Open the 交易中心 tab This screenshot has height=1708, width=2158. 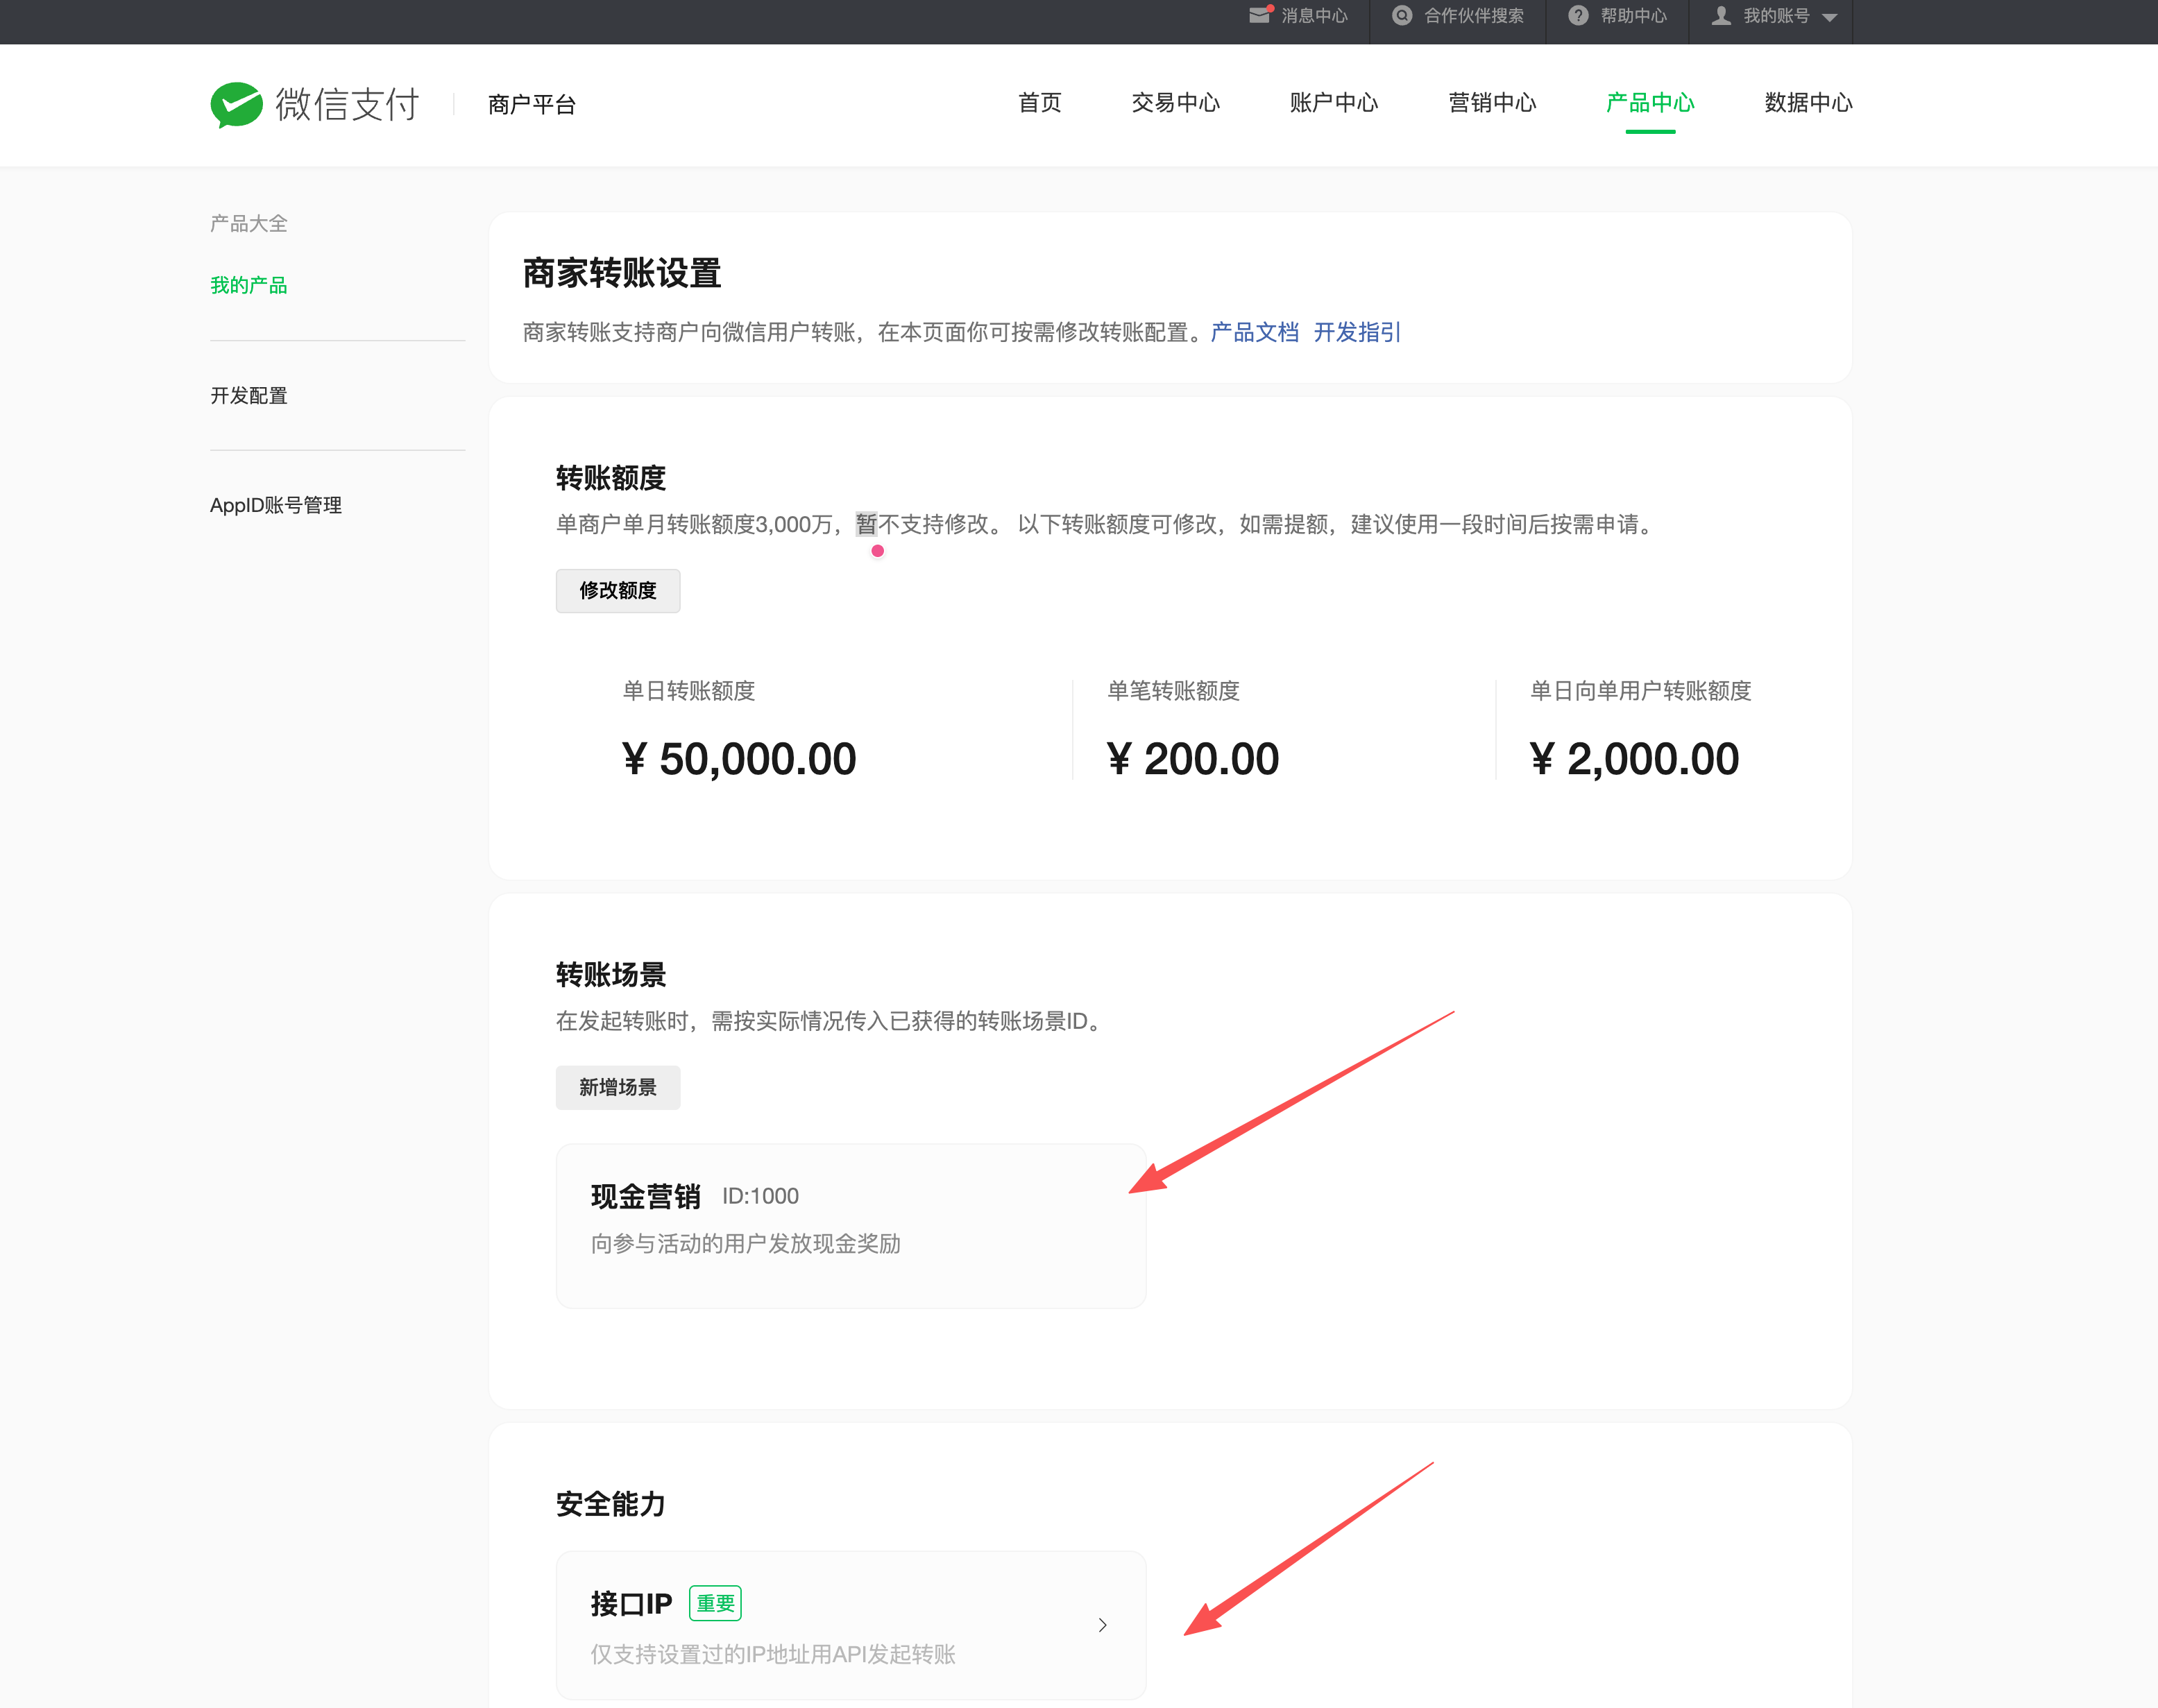pyautogui.click(x=1175, y=103)
